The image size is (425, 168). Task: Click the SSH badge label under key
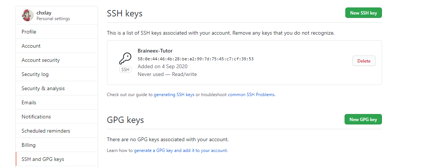pos(125,70)
